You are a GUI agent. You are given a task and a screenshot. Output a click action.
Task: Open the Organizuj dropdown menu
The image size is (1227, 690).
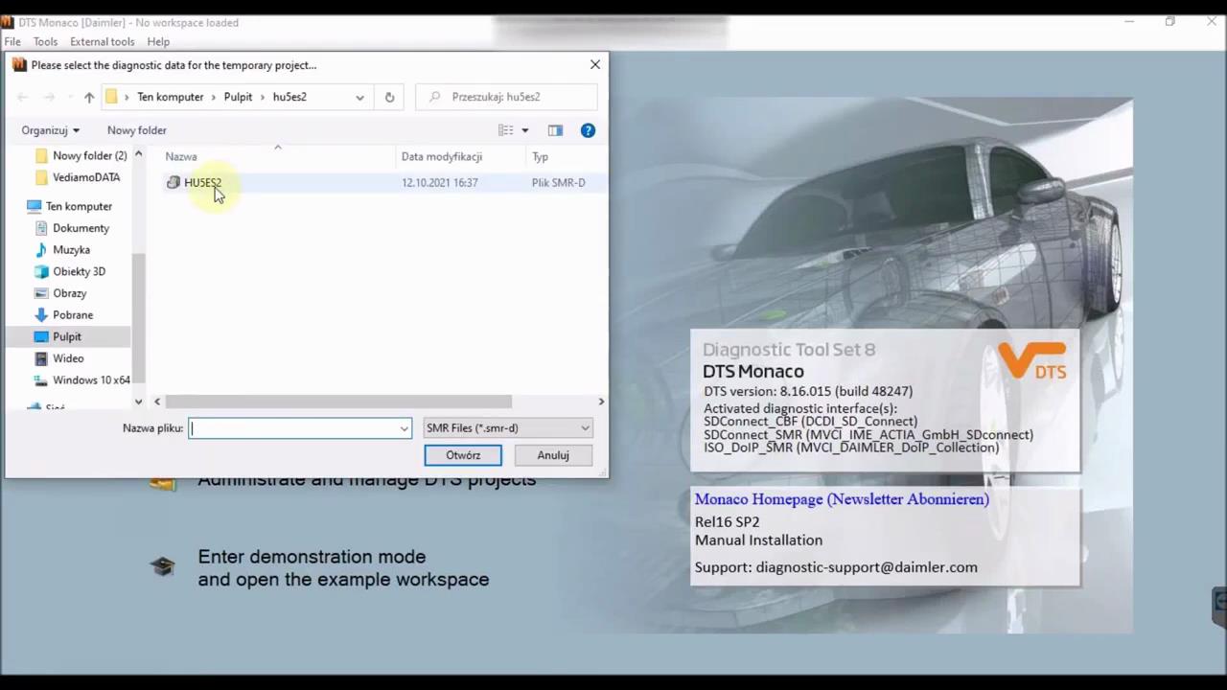tap(50, 130)
